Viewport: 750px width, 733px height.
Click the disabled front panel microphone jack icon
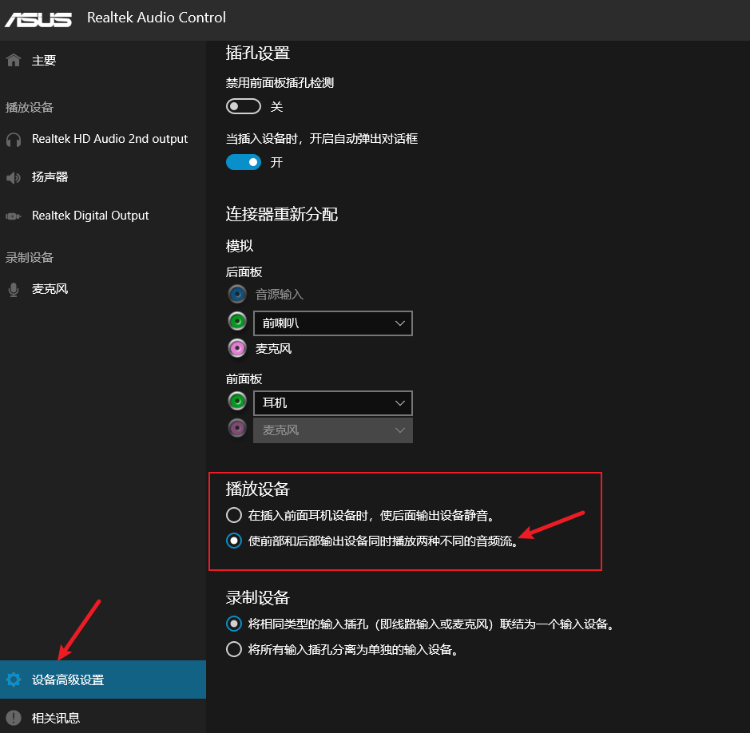pyautogui.click(x=237, y=429)
